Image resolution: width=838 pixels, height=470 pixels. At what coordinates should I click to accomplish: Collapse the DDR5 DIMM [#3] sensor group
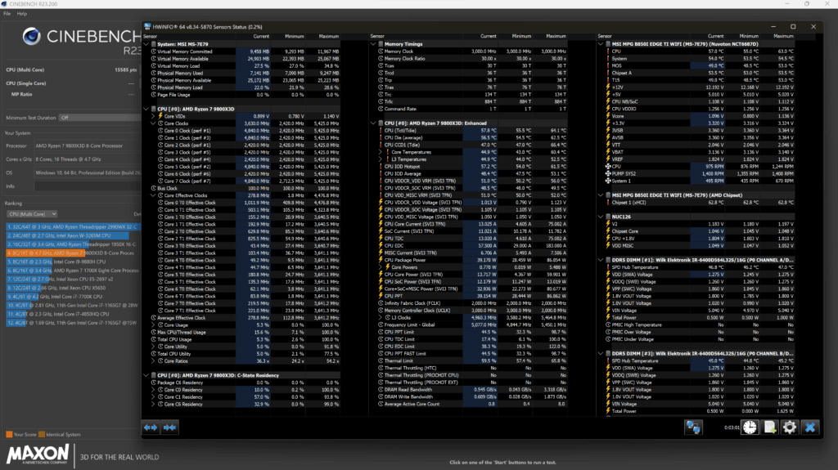pos(600,354)
